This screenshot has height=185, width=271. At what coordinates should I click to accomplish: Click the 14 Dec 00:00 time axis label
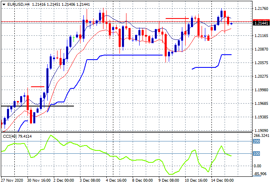click(x=222, y=180)
